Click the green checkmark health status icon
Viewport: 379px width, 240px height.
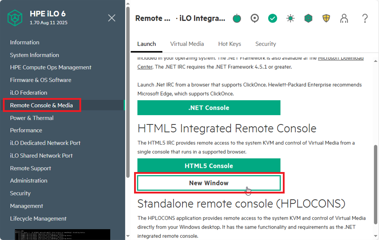click(x=272, y=18)
